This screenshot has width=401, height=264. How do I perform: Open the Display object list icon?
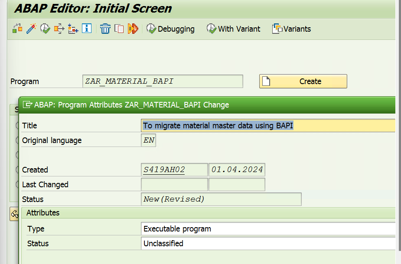tap(73, 29)
